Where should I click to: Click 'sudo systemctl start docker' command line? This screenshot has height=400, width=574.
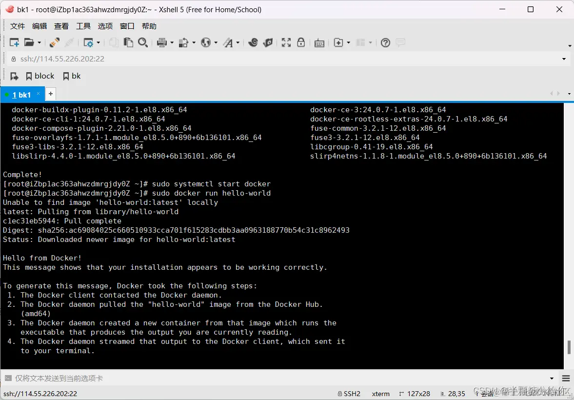point(211,184)
